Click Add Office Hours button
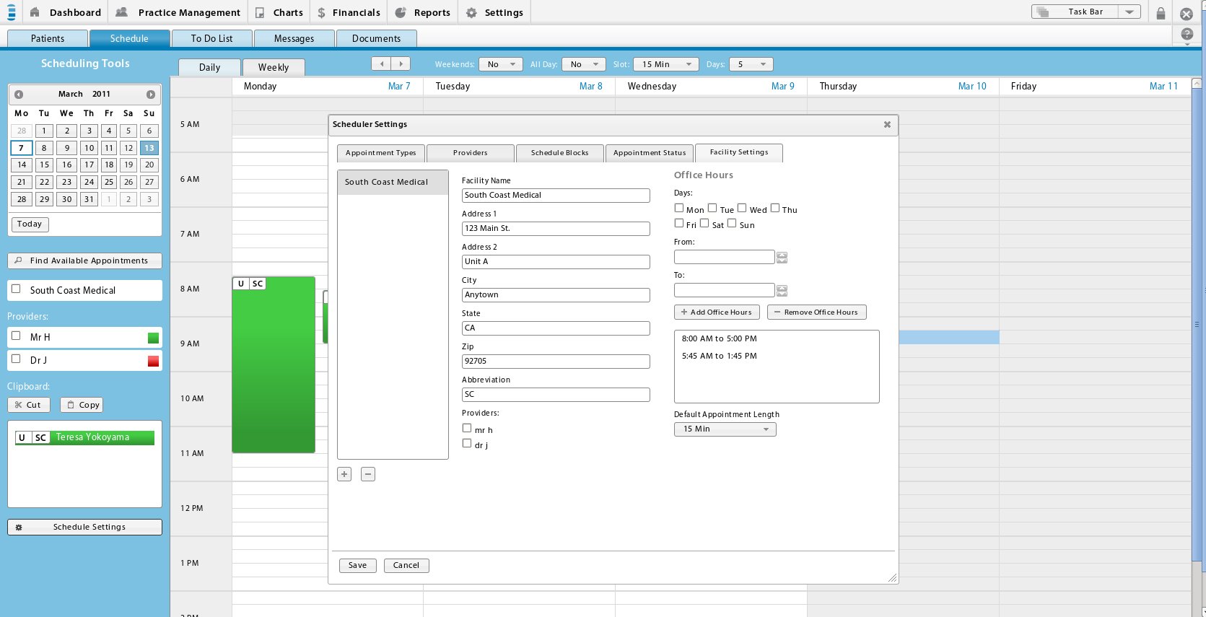This screenshot has height=617, width=1206. tap(716, 312)
